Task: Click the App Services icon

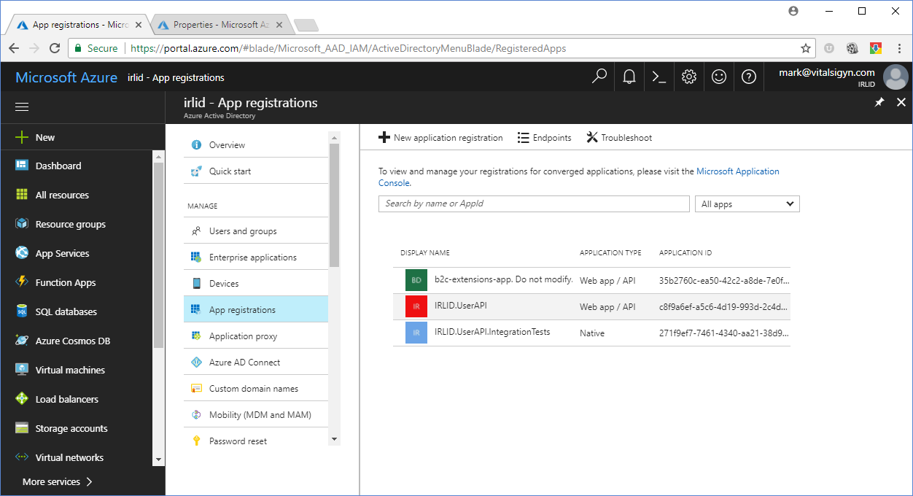Action: click(x=22, y=253)
